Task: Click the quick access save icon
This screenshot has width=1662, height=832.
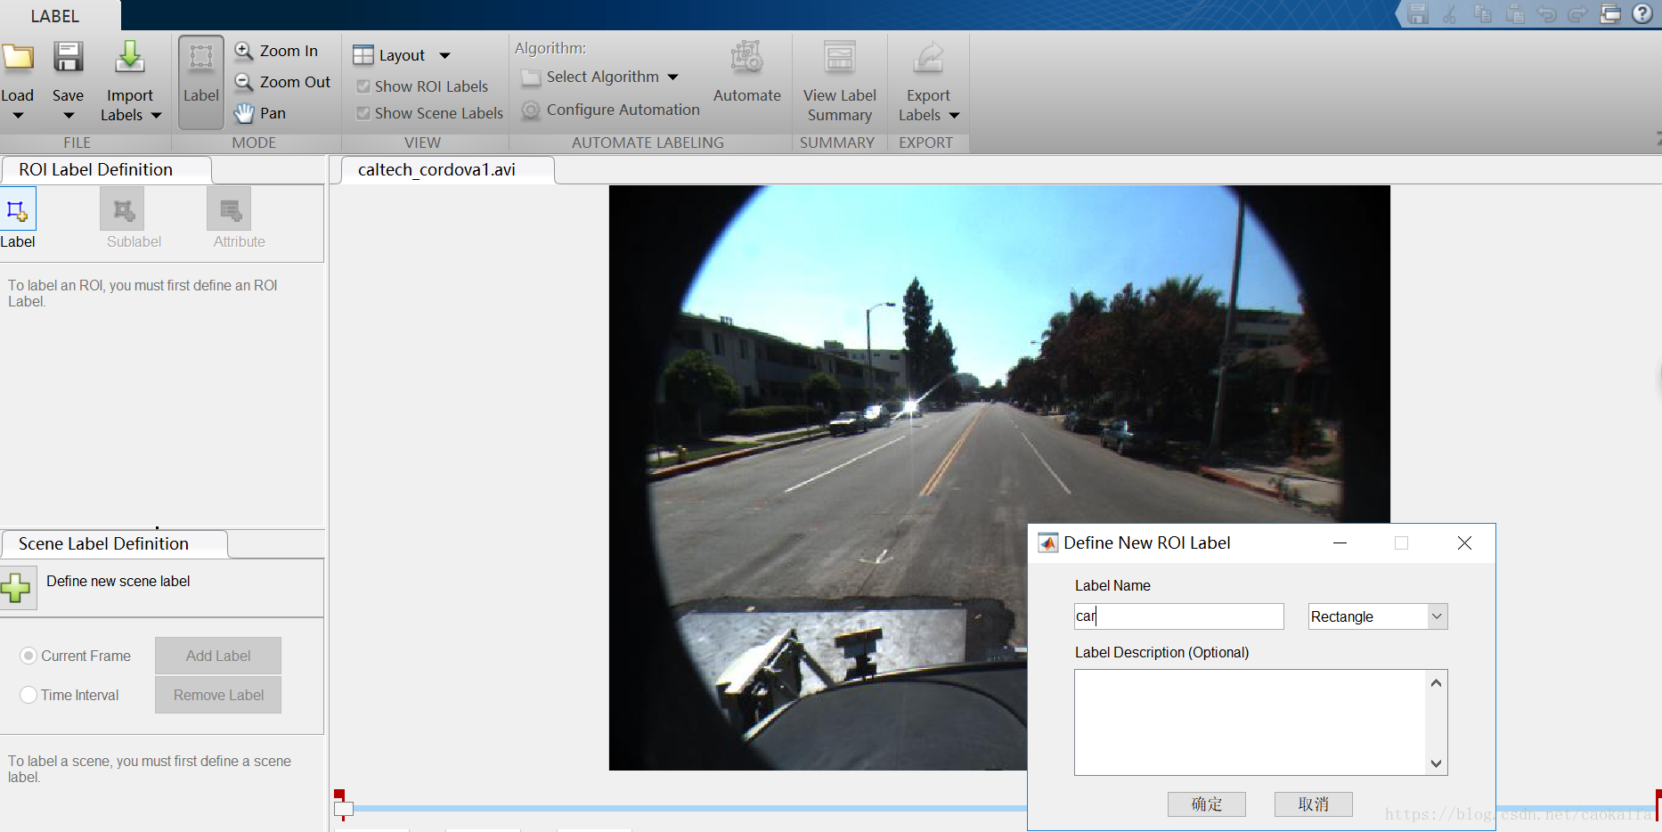Action: click(x=1418, y=13)
